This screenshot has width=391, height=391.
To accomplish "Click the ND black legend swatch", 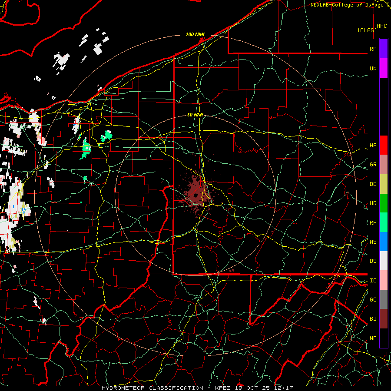I will (384, 338).
